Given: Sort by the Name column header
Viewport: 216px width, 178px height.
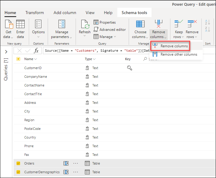Looking at the screenshot, I should pos(30,59).
